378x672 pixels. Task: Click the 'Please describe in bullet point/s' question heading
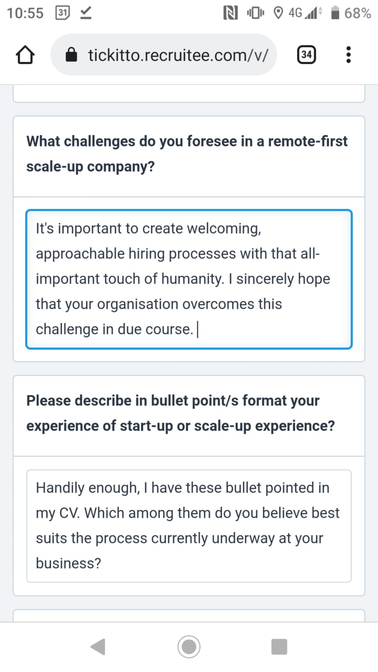(x=180, y=413)
